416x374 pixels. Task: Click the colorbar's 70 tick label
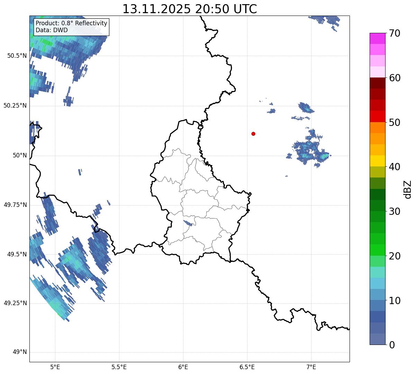[x=395, y=33]
